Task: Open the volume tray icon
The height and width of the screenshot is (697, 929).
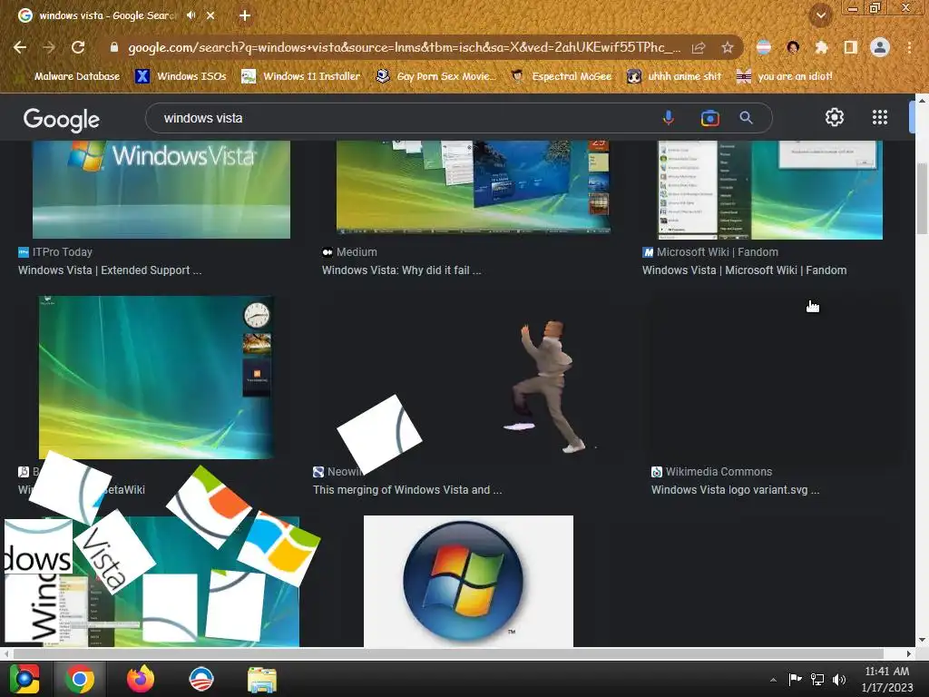Action: point(839,679)
